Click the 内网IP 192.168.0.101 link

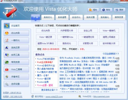(13, 97)
